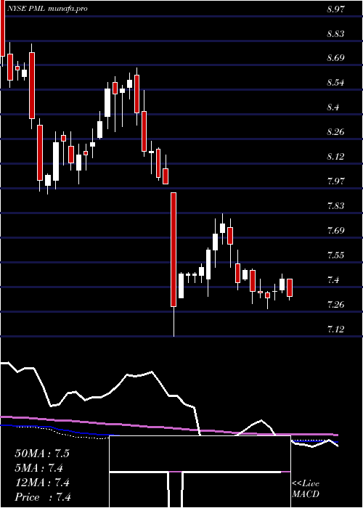Select the 8.69 price axis label
Viewport: 363px width, 508px height.
[335, 58]
